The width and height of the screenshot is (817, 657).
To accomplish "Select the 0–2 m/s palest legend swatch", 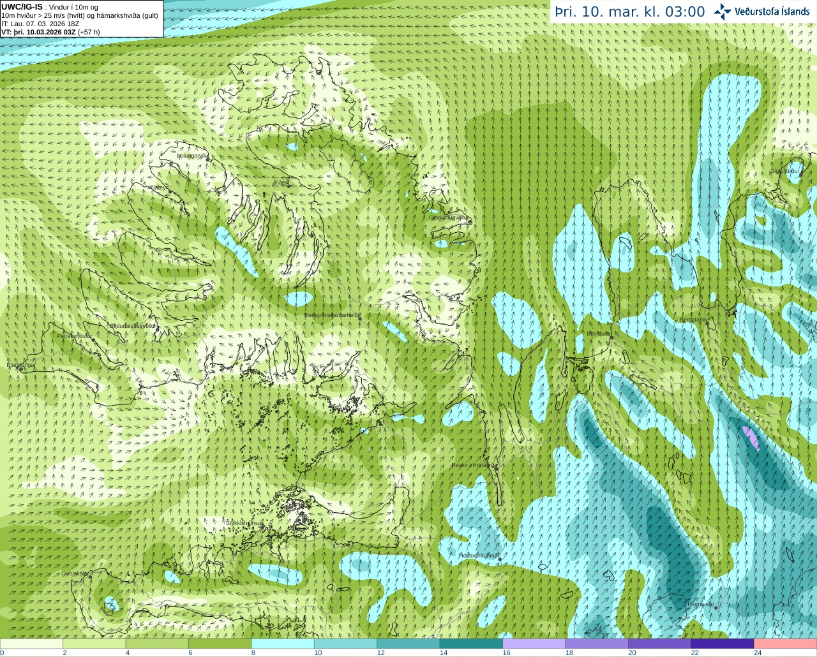I will coord(31,644).
